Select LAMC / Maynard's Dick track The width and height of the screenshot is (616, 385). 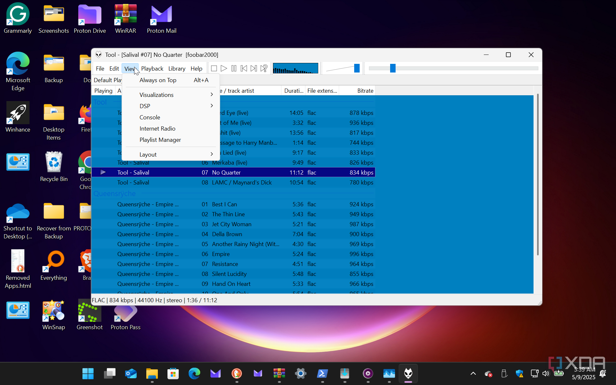click(234, 183)
